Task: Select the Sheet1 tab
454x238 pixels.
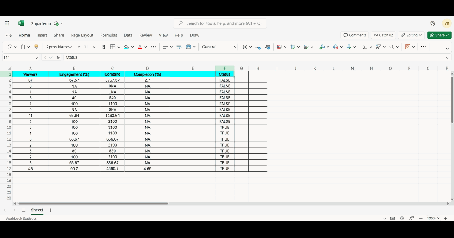Action: point(37,210)
